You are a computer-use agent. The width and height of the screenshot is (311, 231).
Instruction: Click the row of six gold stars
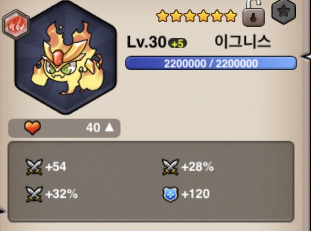point(196,16)
